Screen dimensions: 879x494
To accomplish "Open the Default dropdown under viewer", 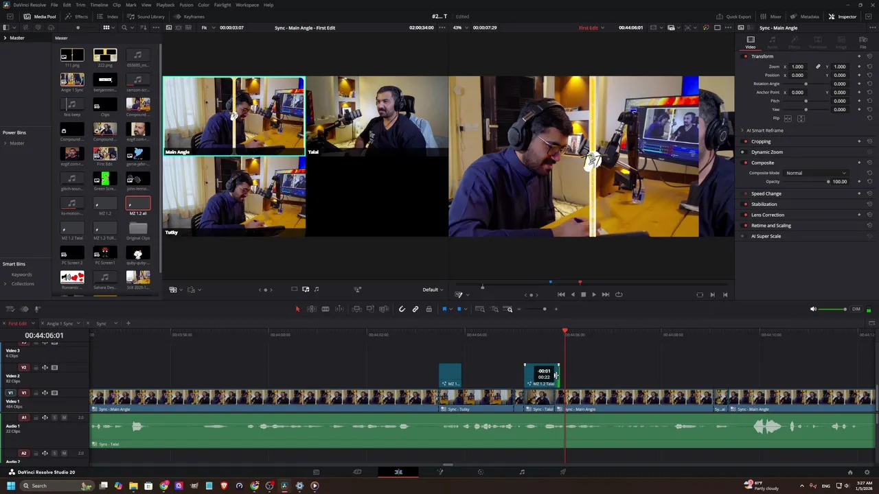I will click(x=433, y=290).
